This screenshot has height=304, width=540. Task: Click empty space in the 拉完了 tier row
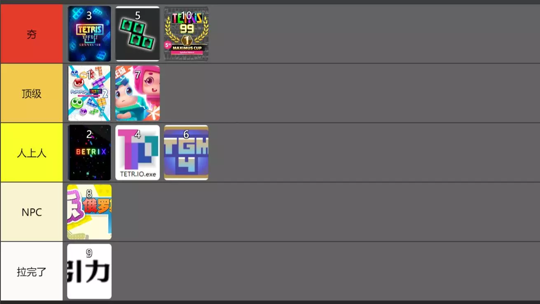click(325, 271)
